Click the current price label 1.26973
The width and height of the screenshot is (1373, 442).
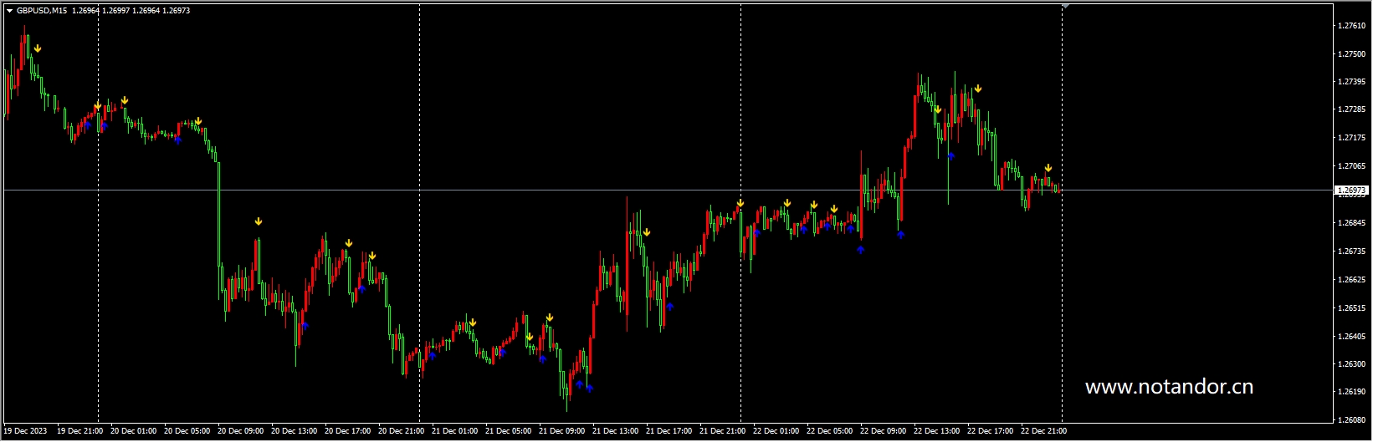click(1352, 191)
